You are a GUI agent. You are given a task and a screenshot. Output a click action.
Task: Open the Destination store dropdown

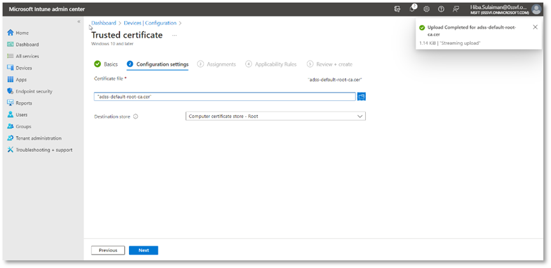click(275, 116)
